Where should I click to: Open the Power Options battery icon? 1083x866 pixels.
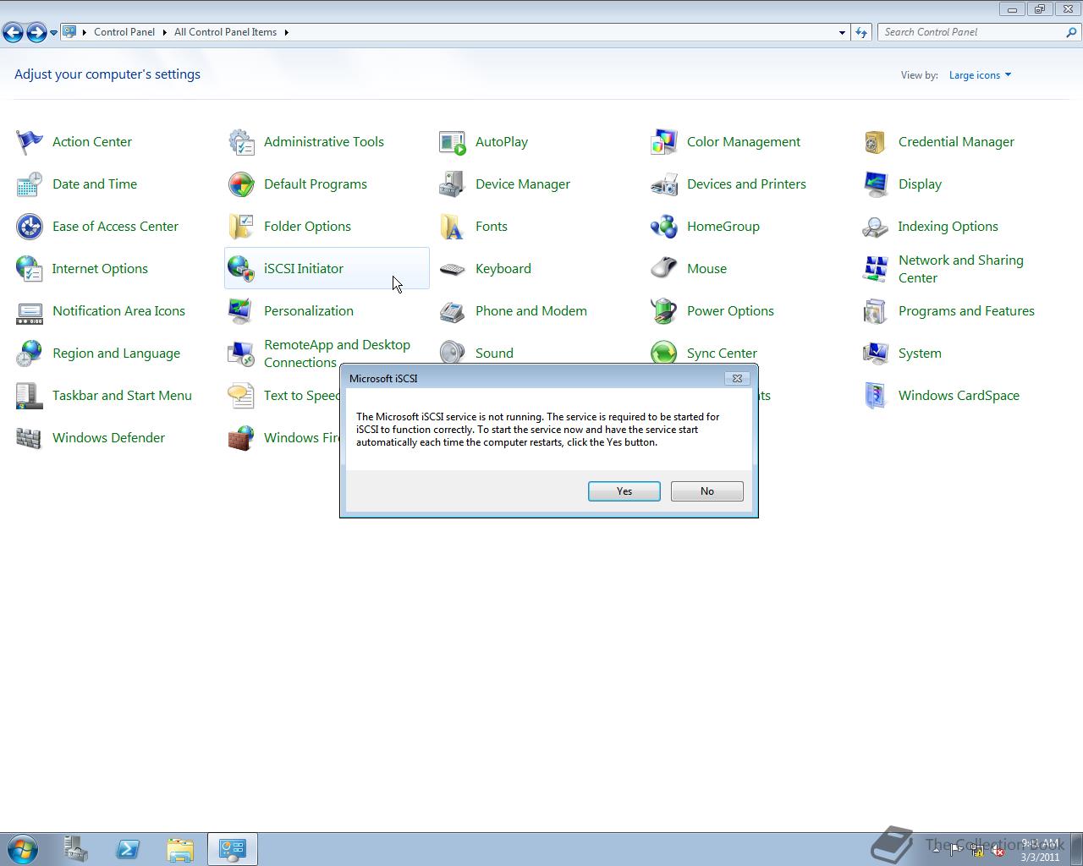pyautogui.click(x=664, y=310)
